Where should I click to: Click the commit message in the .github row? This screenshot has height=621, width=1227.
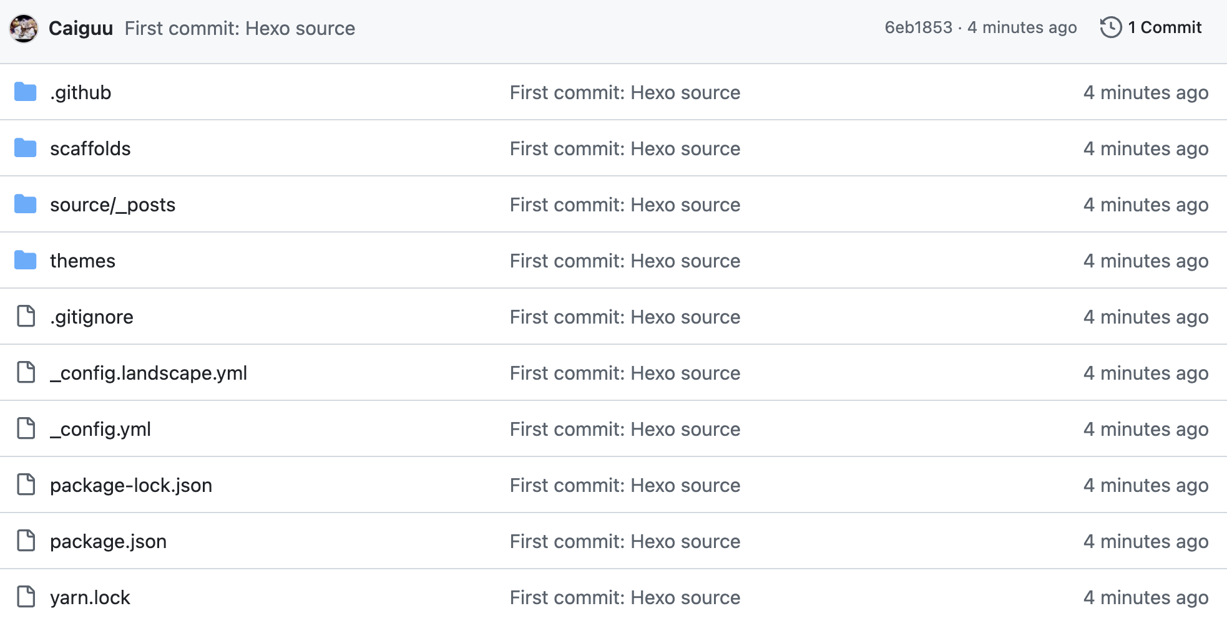(x=625, y=92)
